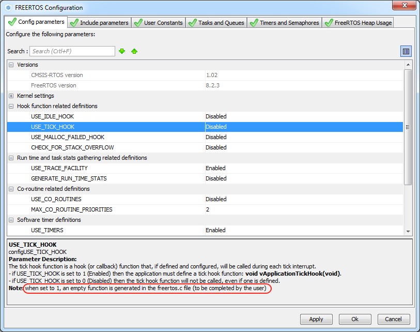Collapse Co-routine related definitions section
420x332 pixels.
pyautogui.click(x=11, y=189)
